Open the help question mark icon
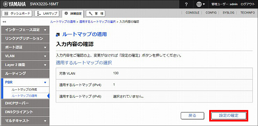Screen dimensions: 258x126 186,4
